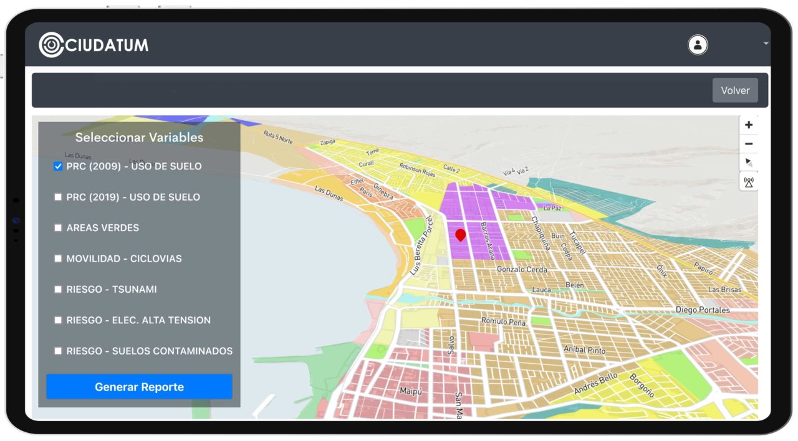Expand the account dropdown arrow
This screenshot has height=441, width=798.
766,44
